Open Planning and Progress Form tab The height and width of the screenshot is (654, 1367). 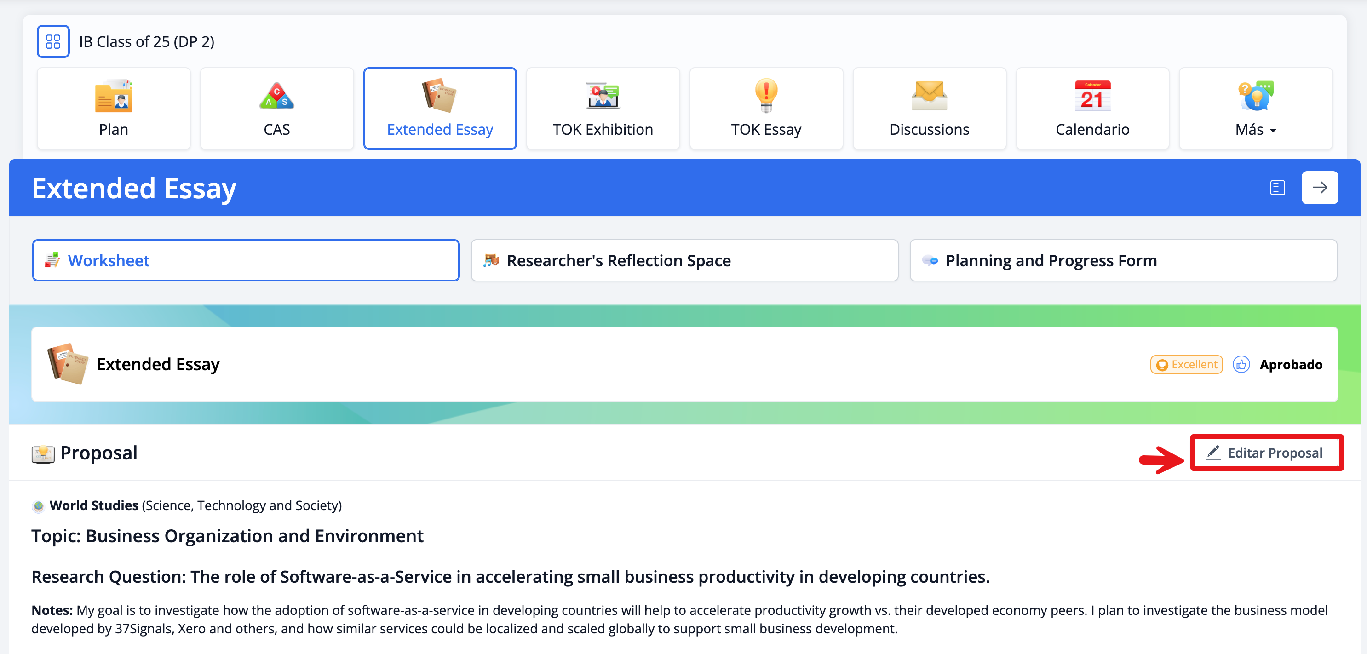[x=1123, y=260]
